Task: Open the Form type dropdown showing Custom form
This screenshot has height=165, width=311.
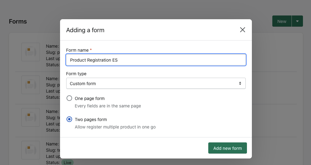Action: pos(156,84)
